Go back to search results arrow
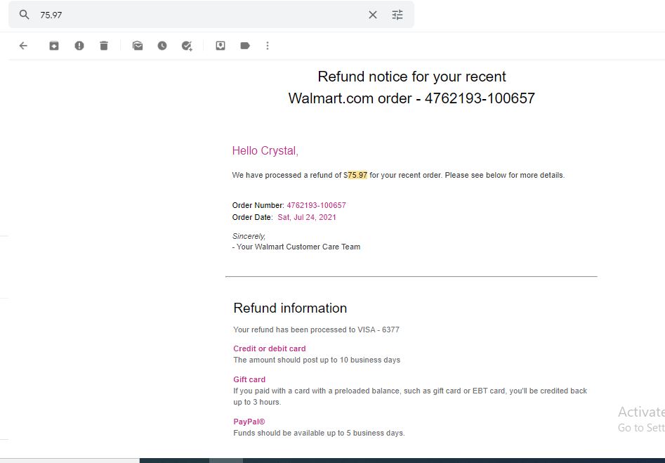This screenshot has width=665, height=463. click(x=23, y=46)
